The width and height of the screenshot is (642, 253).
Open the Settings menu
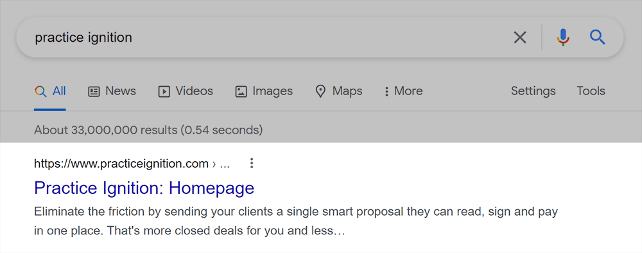coord(533,91)
